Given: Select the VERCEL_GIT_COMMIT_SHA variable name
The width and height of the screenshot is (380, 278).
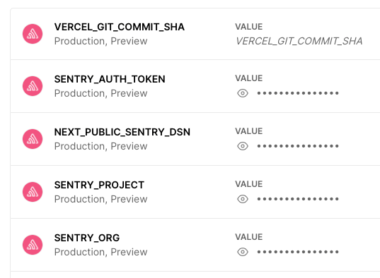Looking at the screenshot, I should pyautogui.click(x=119, y=27).
